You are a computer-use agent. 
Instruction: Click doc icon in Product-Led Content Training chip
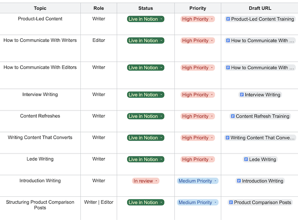pos(228,19)
